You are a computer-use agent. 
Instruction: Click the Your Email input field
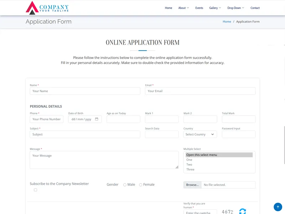pyautogui.click(x=200, y=91)
